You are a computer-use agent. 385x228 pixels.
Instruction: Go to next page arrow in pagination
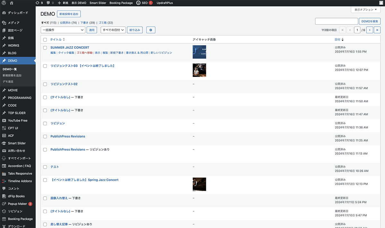[370, 30]
